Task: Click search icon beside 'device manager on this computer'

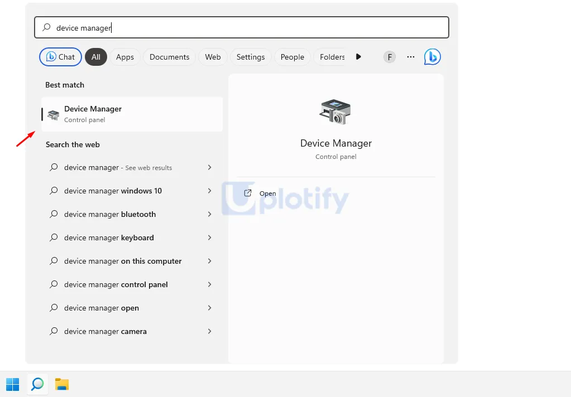Action: [54, 261]
